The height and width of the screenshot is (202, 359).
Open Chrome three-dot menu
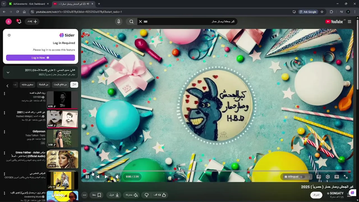click(x=355, y=12)
